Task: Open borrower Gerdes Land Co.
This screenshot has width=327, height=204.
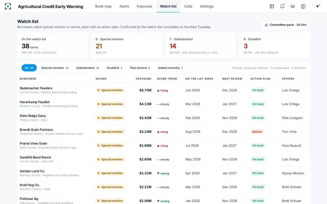Action: [32, 171]
